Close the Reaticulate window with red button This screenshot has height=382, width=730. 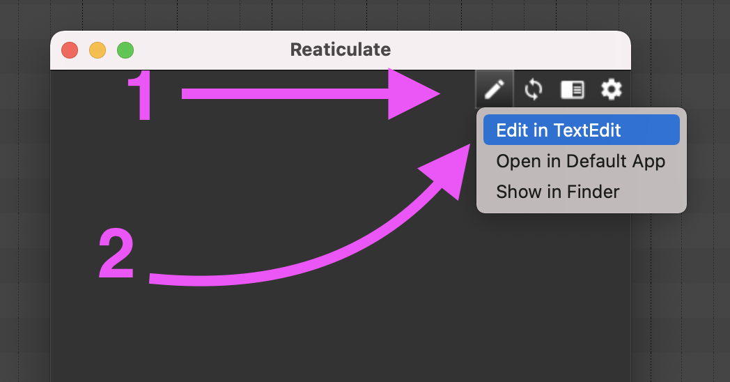(x=70, y=50)
